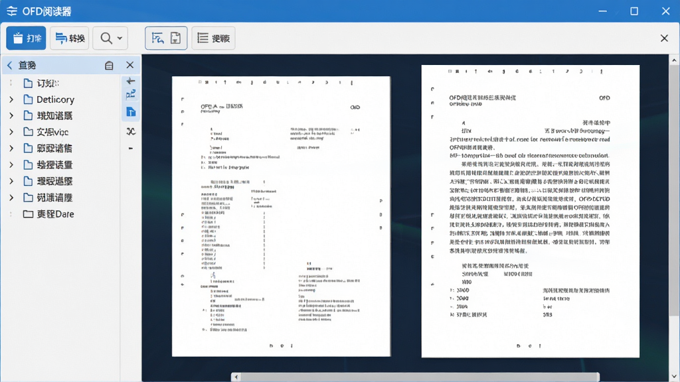The width and height of the screenshot is (680, 382).
Task: Click the vertical scrollbar down arrow
Action: 675,377
